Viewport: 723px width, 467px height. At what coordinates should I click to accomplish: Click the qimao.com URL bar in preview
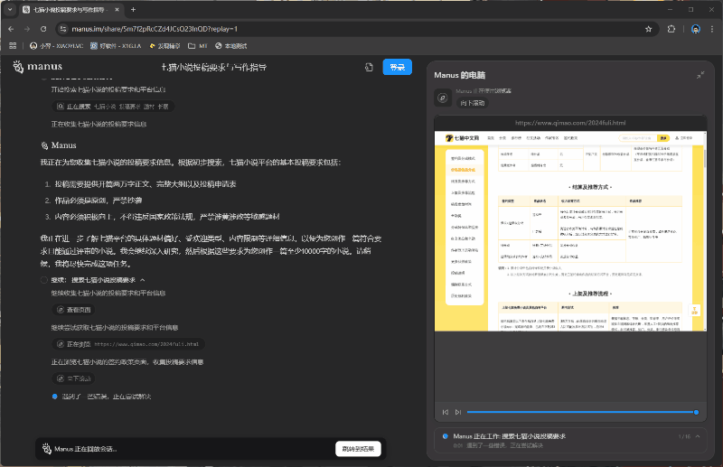[569, 123]
